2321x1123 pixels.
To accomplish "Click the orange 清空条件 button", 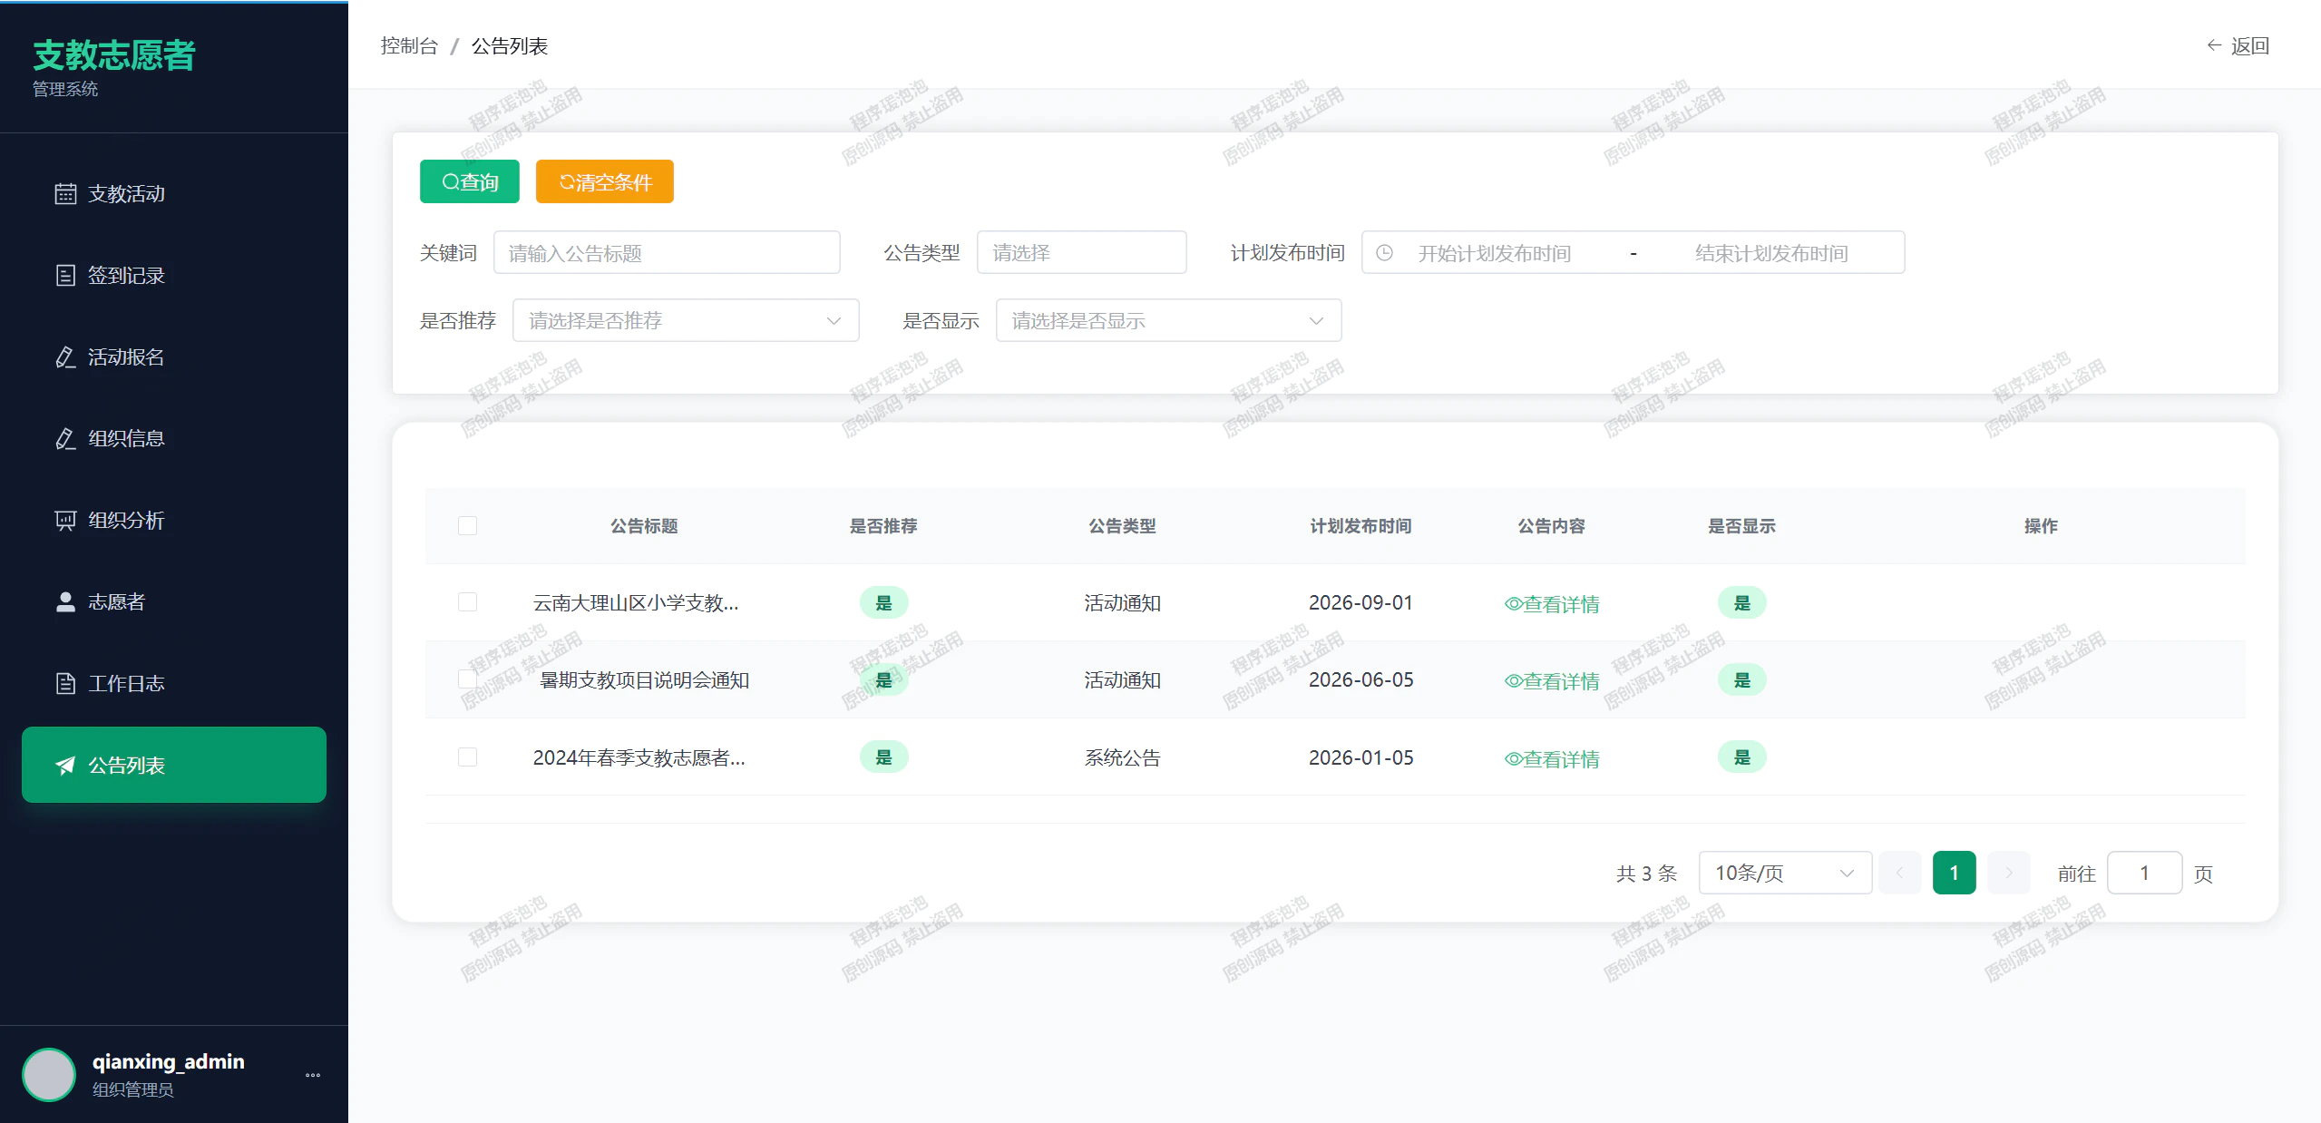I will point(605,181).
